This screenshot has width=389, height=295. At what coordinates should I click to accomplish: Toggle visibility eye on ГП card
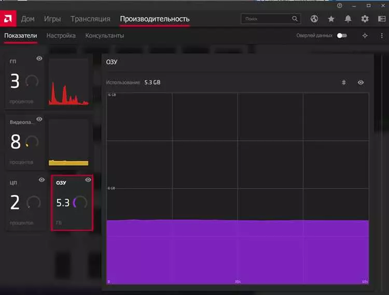39,58
